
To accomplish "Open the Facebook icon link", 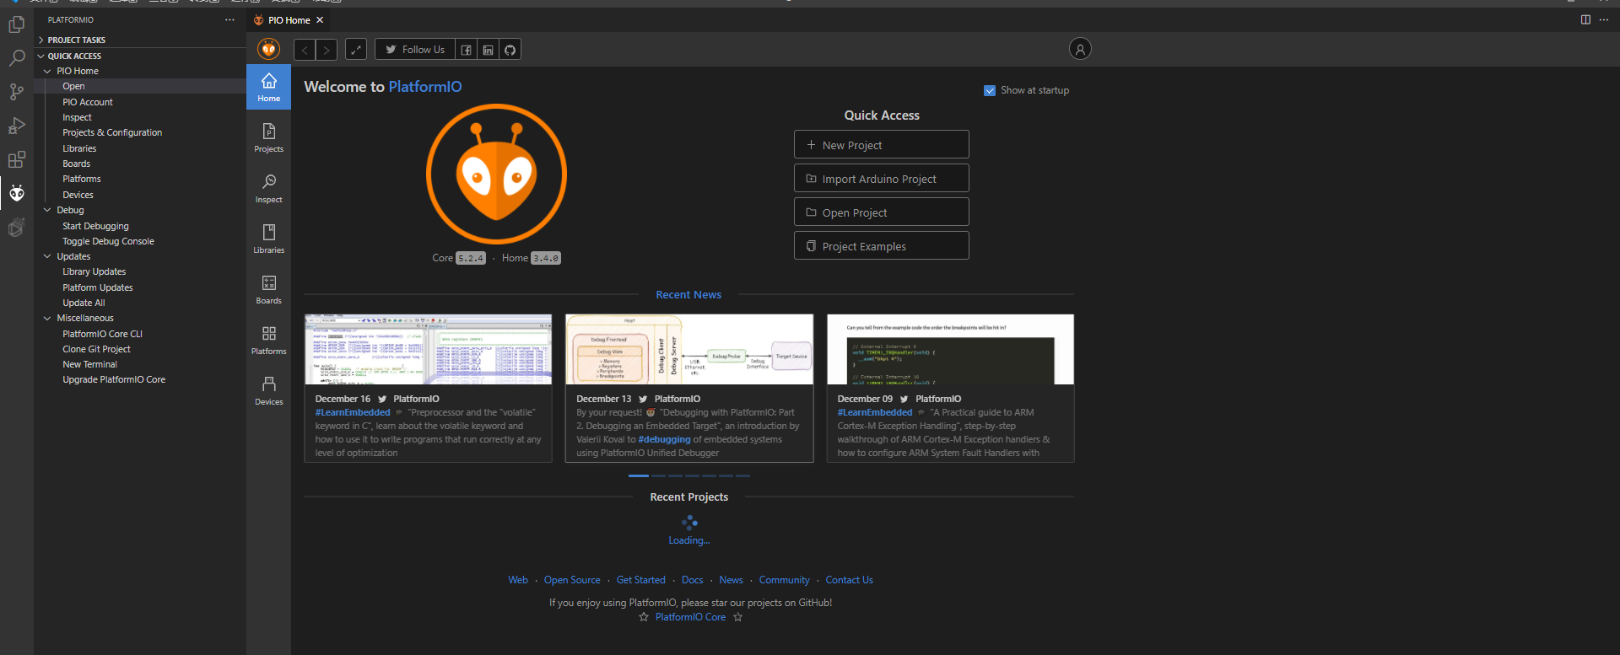I will tap(466, 50).
